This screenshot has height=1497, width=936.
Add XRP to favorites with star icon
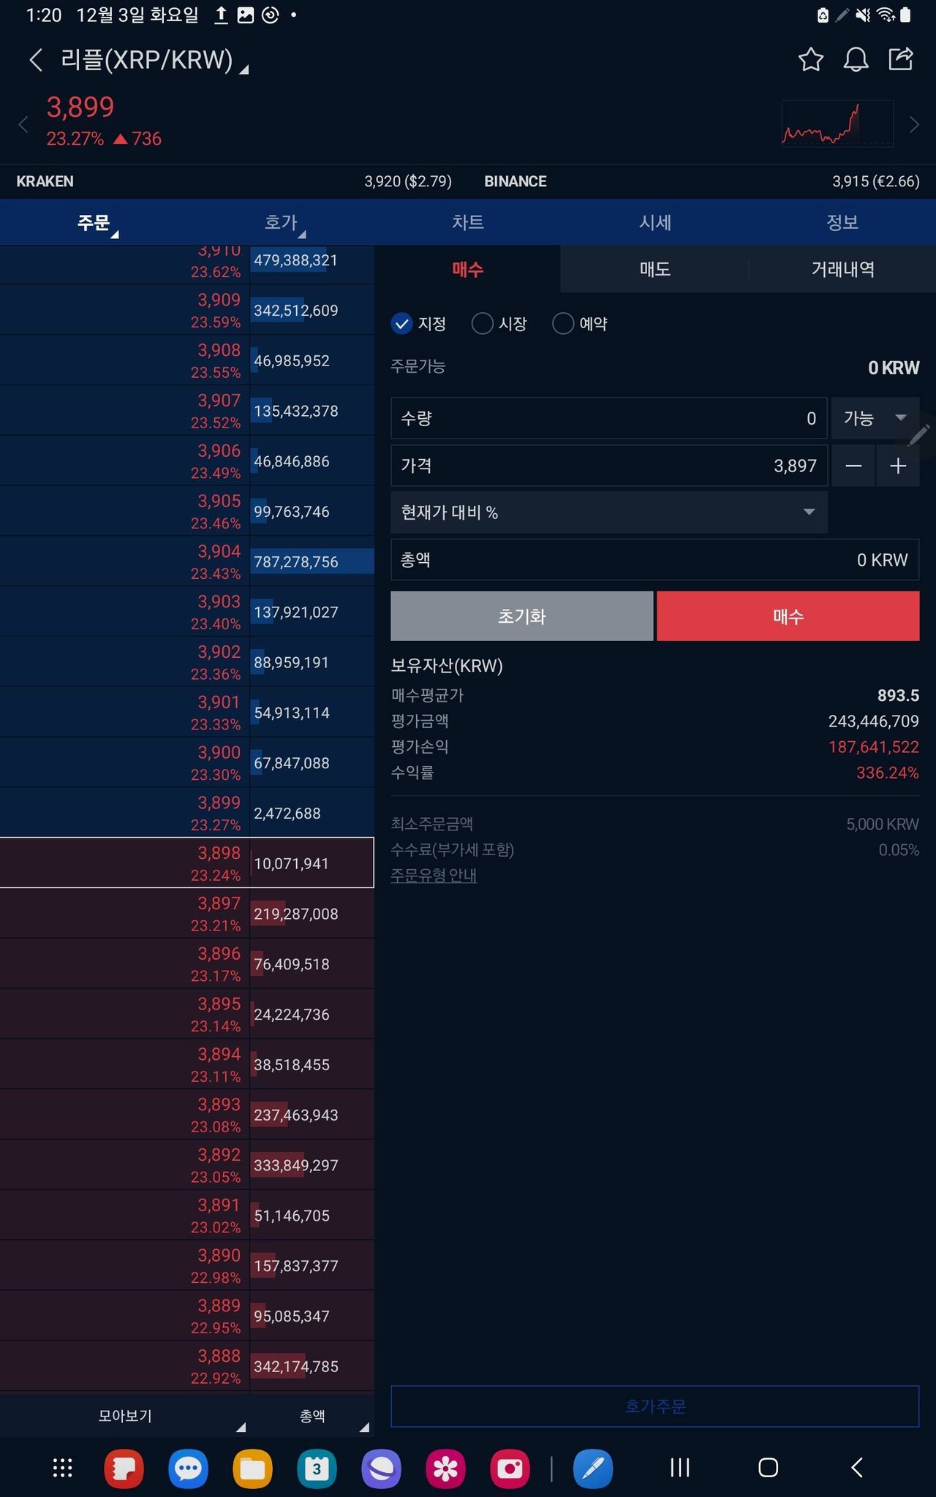click(x=810, y=59)
